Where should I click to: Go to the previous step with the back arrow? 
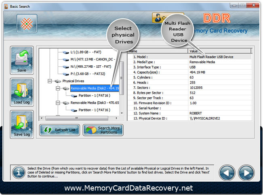tap(227, 173)
